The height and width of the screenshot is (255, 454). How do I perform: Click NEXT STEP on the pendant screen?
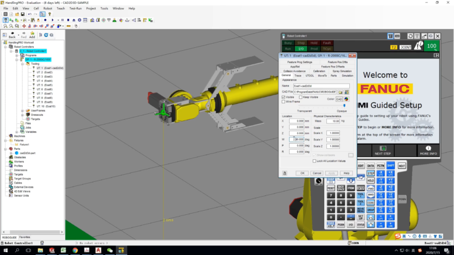click(x=383, y=151)
